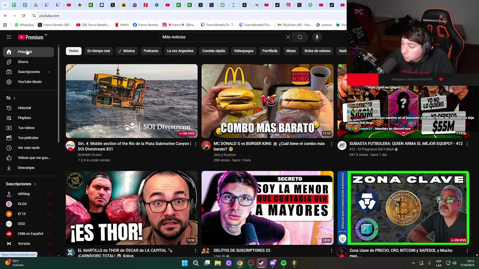Open options menu for EL MARTILLO video
The image size is (479, 269).
(x=195, y=251)
